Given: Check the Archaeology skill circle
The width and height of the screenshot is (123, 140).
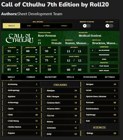Looking at the screenshot, I should 5,103.
